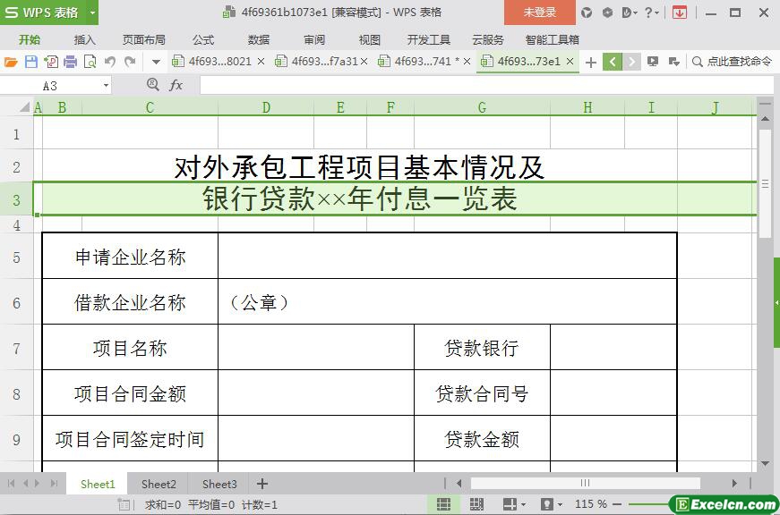Viewport: 780px width, 515px height.
Task: Add a new sheet with plus icon
Action: click(262, 484)
